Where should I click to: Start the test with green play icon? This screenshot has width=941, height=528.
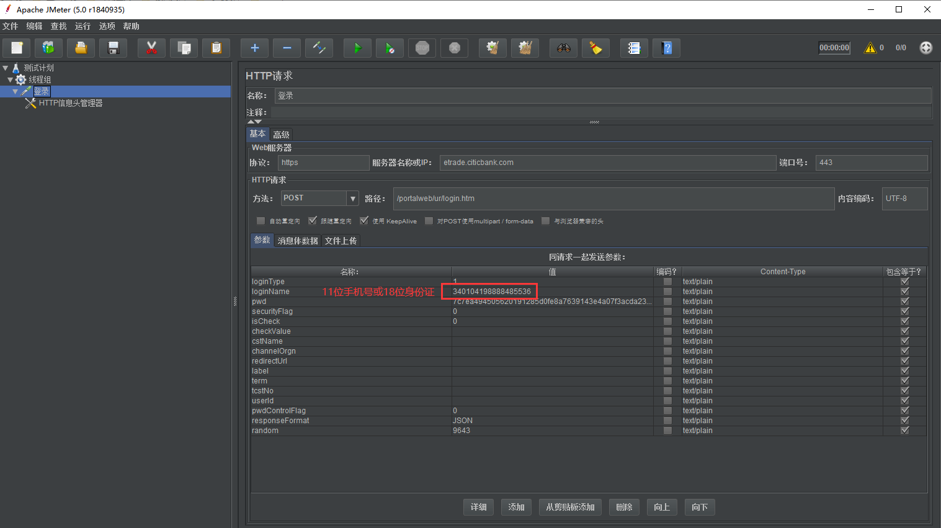[x=358, y=48]
